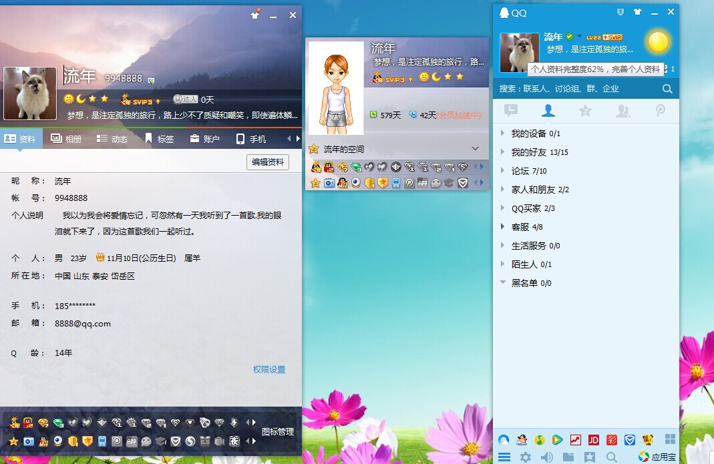This screenshot has height=464, width=714.
Task: Click SVIP3 badge in profile window header
Action: click(x=141, y=99)
